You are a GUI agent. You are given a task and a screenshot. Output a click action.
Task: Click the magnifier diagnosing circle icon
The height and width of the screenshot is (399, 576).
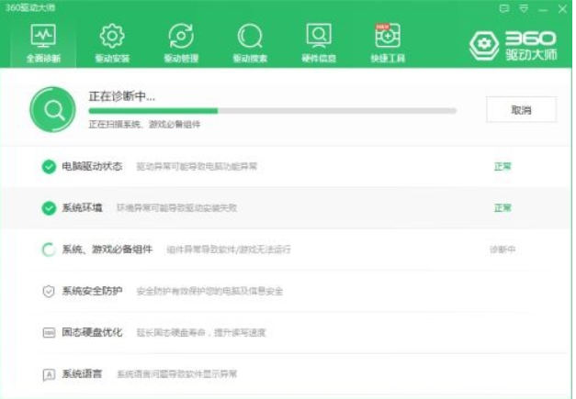tap(53, 109)
